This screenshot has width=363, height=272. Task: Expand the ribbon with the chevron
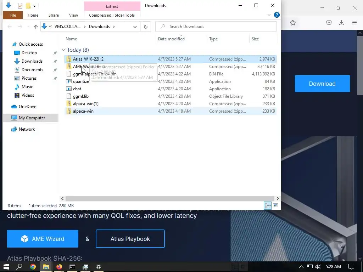click(x=269, y=15)
